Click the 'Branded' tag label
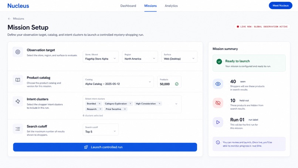 click(91, 104)
